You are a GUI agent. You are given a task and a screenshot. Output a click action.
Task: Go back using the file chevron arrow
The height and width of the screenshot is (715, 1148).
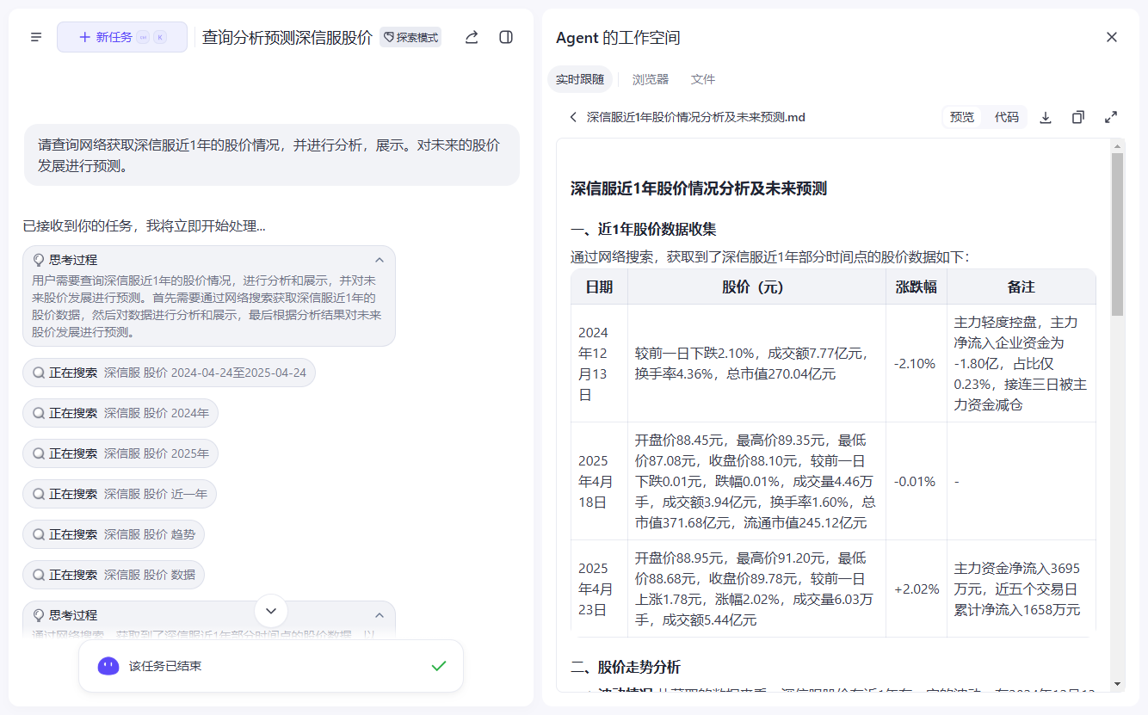pos(573,117)
